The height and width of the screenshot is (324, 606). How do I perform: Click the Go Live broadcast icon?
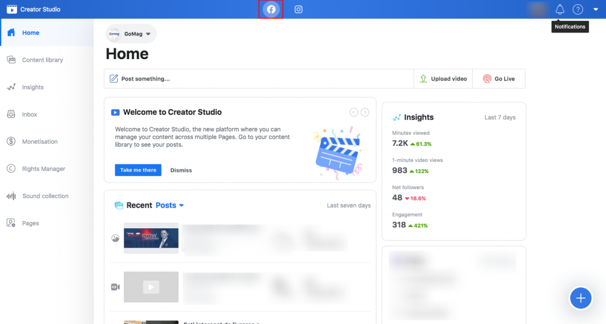pos(487,79)
